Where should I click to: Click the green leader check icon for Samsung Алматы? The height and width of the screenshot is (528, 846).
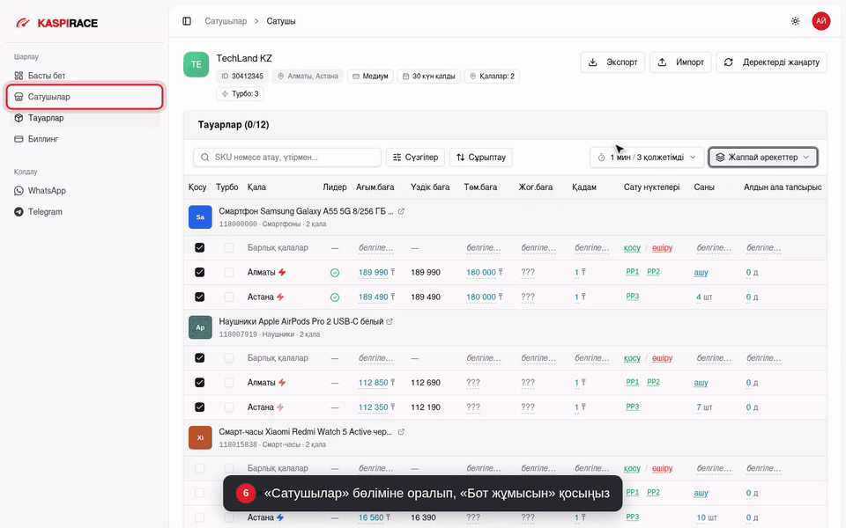(335, 273)
